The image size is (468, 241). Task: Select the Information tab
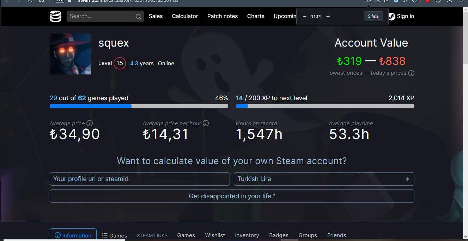click(x=73, y=235)
